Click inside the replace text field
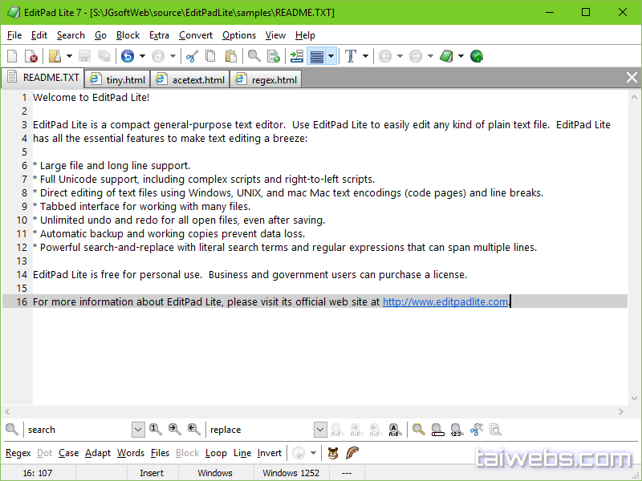Image resolution: width=642 pixels, height=481 pixels. point(259,430)
